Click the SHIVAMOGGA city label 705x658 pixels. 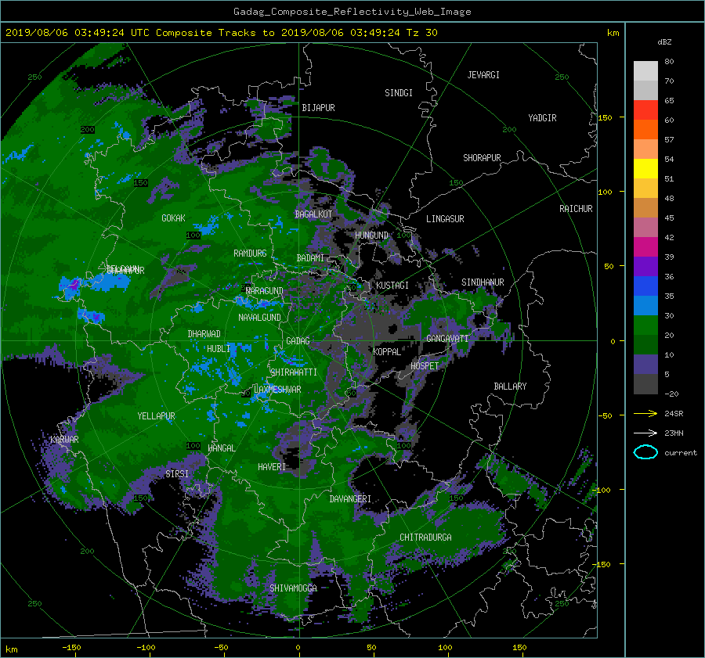[x=293, y=588]
